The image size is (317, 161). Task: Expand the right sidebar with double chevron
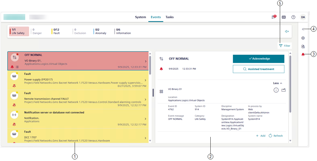(x=303, y=29)
